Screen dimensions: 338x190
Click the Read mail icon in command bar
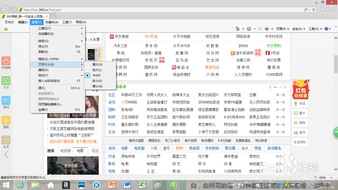[x=260, y=29]
